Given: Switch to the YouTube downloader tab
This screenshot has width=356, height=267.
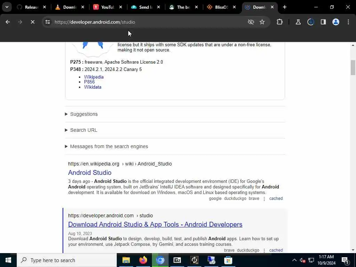Looking at the screenshot, I should [104, 7].
